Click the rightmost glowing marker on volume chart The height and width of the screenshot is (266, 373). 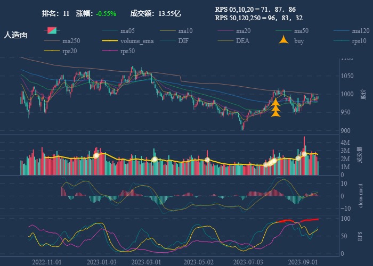point(304,154)
